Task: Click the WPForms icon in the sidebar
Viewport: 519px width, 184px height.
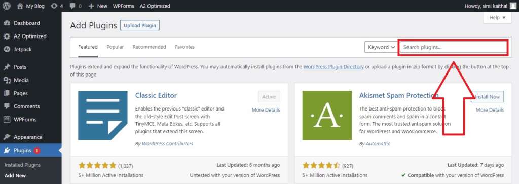Action: [x=7, y=120]
